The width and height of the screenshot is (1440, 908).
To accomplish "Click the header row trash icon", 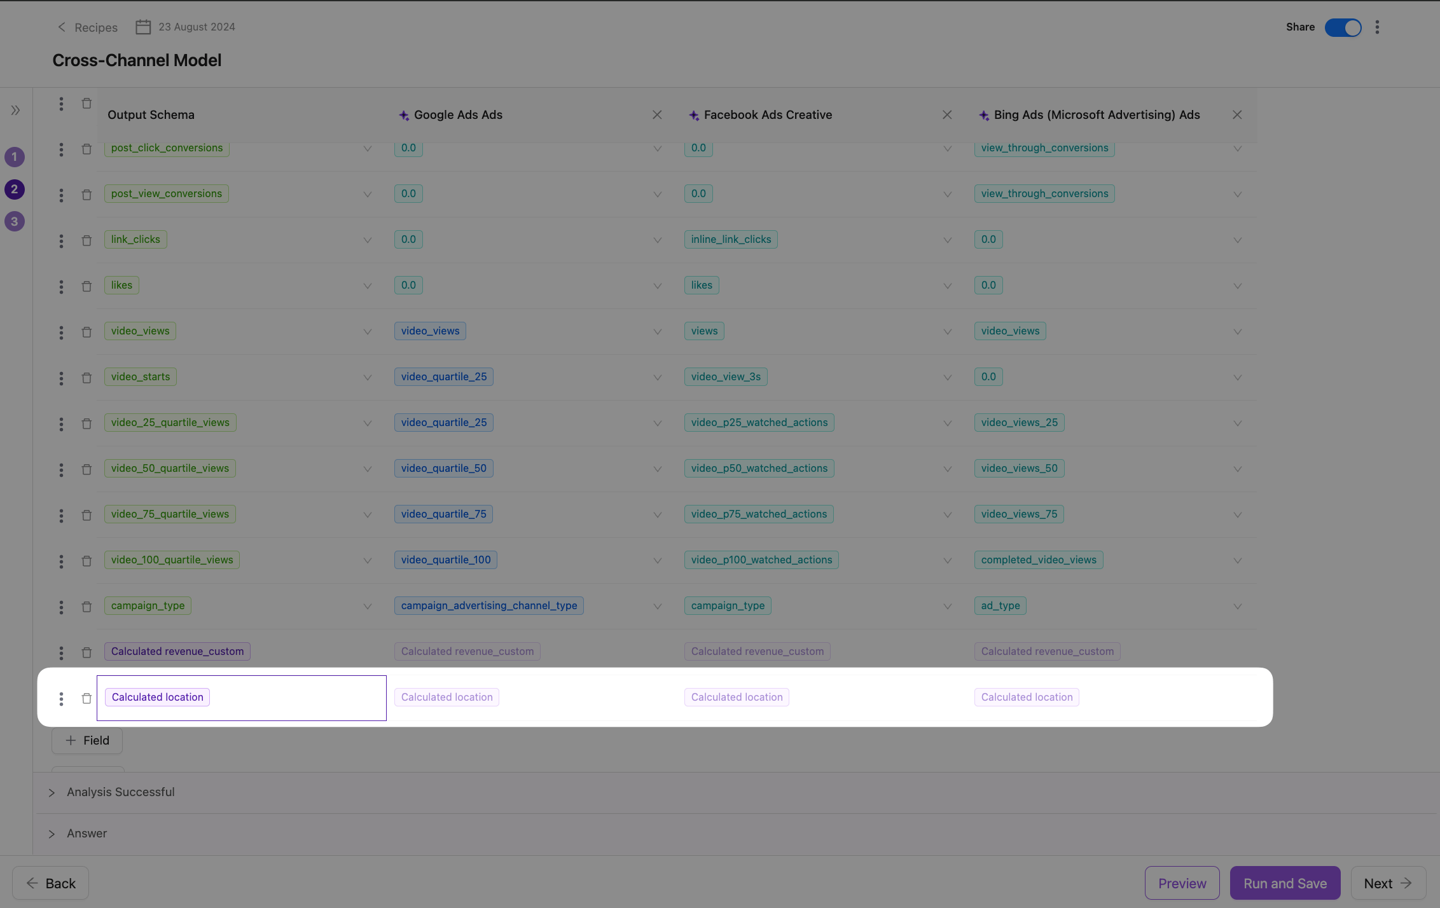I will 87,103.
